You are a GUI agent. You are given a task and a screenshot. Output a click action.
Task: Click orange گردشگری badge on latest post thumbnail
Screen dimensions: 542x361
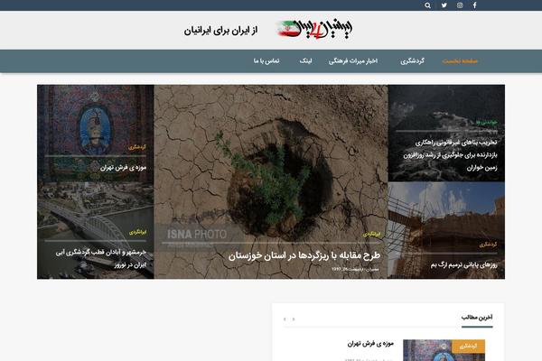[x=468, y=347]
